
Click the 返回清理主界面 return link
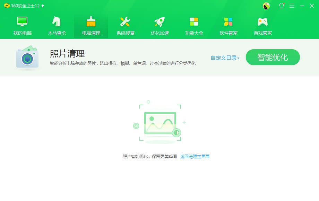tap(194, 156)
